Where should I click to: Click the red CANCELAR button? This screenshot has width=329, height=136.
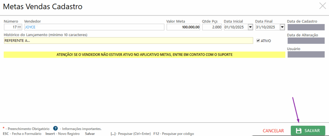(273, 131)
